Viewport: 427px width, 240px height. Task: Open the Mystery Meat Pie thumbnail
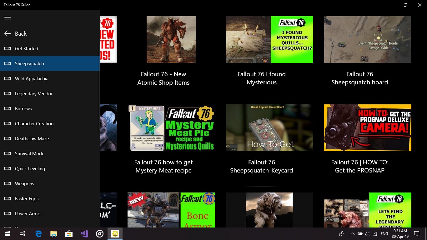pos(171,128)
